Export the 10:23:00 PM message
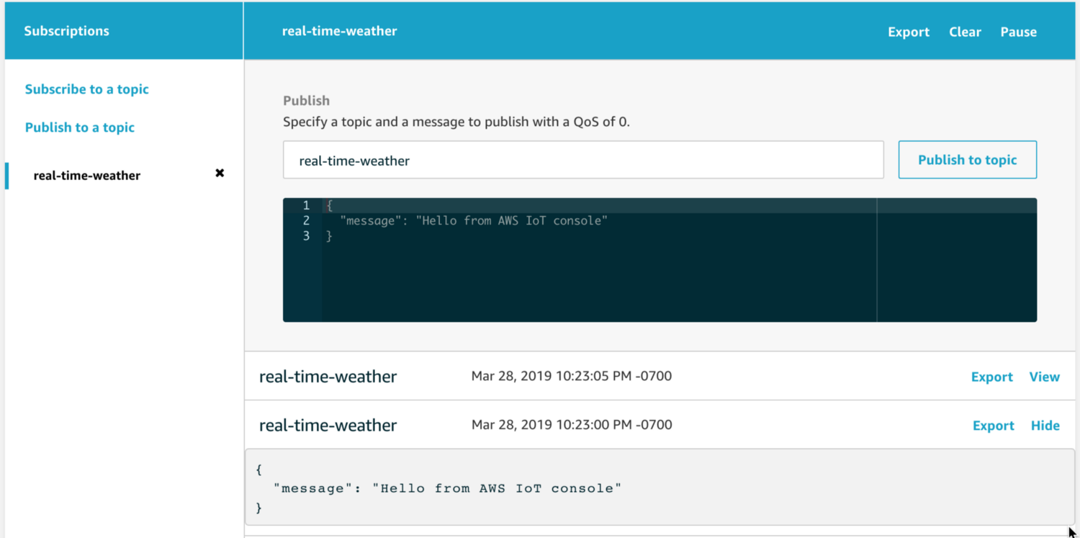This screenshot has height=538, width=1080. 994,426
